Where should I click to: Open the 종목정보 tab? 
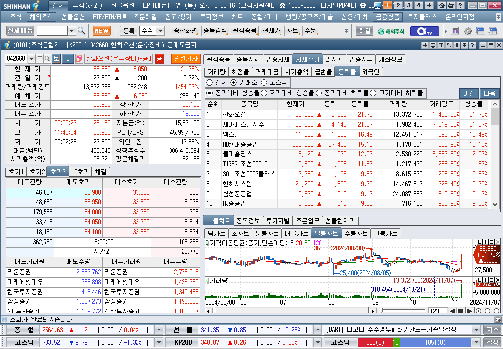[x=248, y=221]
